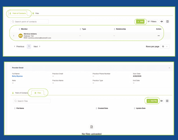Click drag handle of Created Date column

[x=96, y=108]
